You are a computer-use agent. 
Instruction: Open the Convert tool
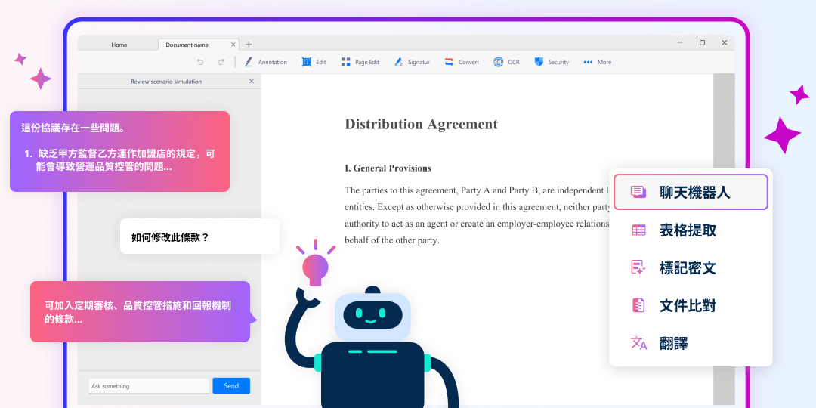449,62
